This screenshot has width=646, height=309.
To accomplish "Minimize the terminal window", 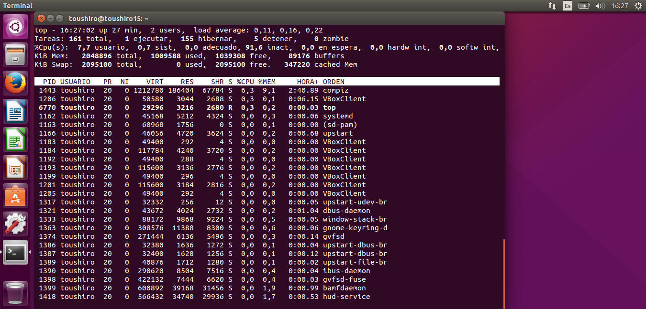I will pos(50,19).
